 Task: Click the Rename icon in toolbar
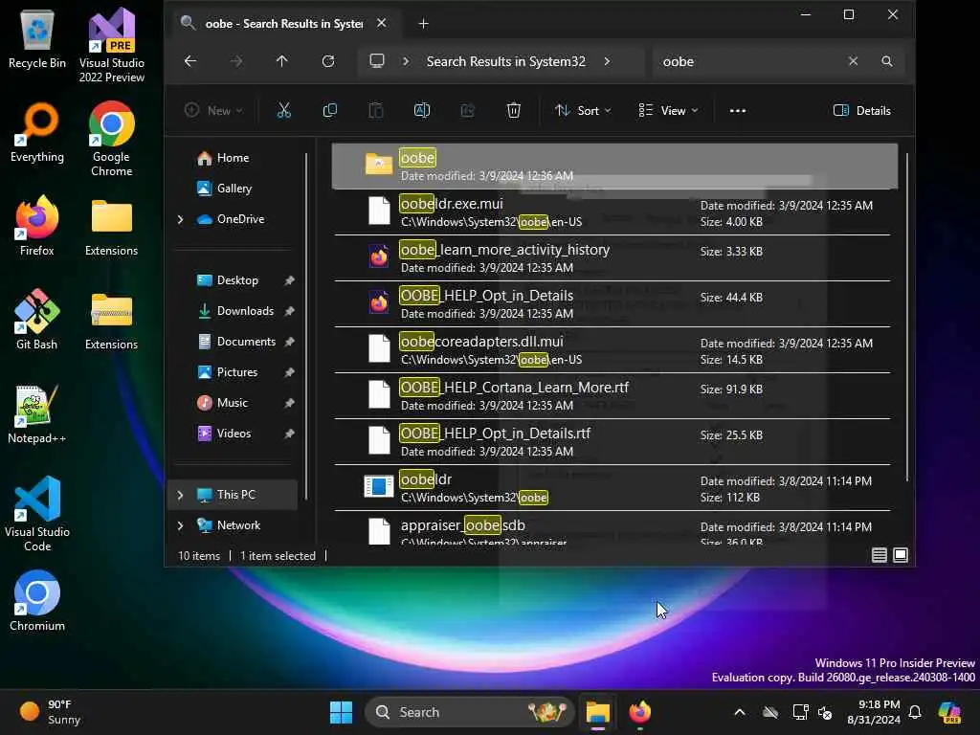(422, 111)
